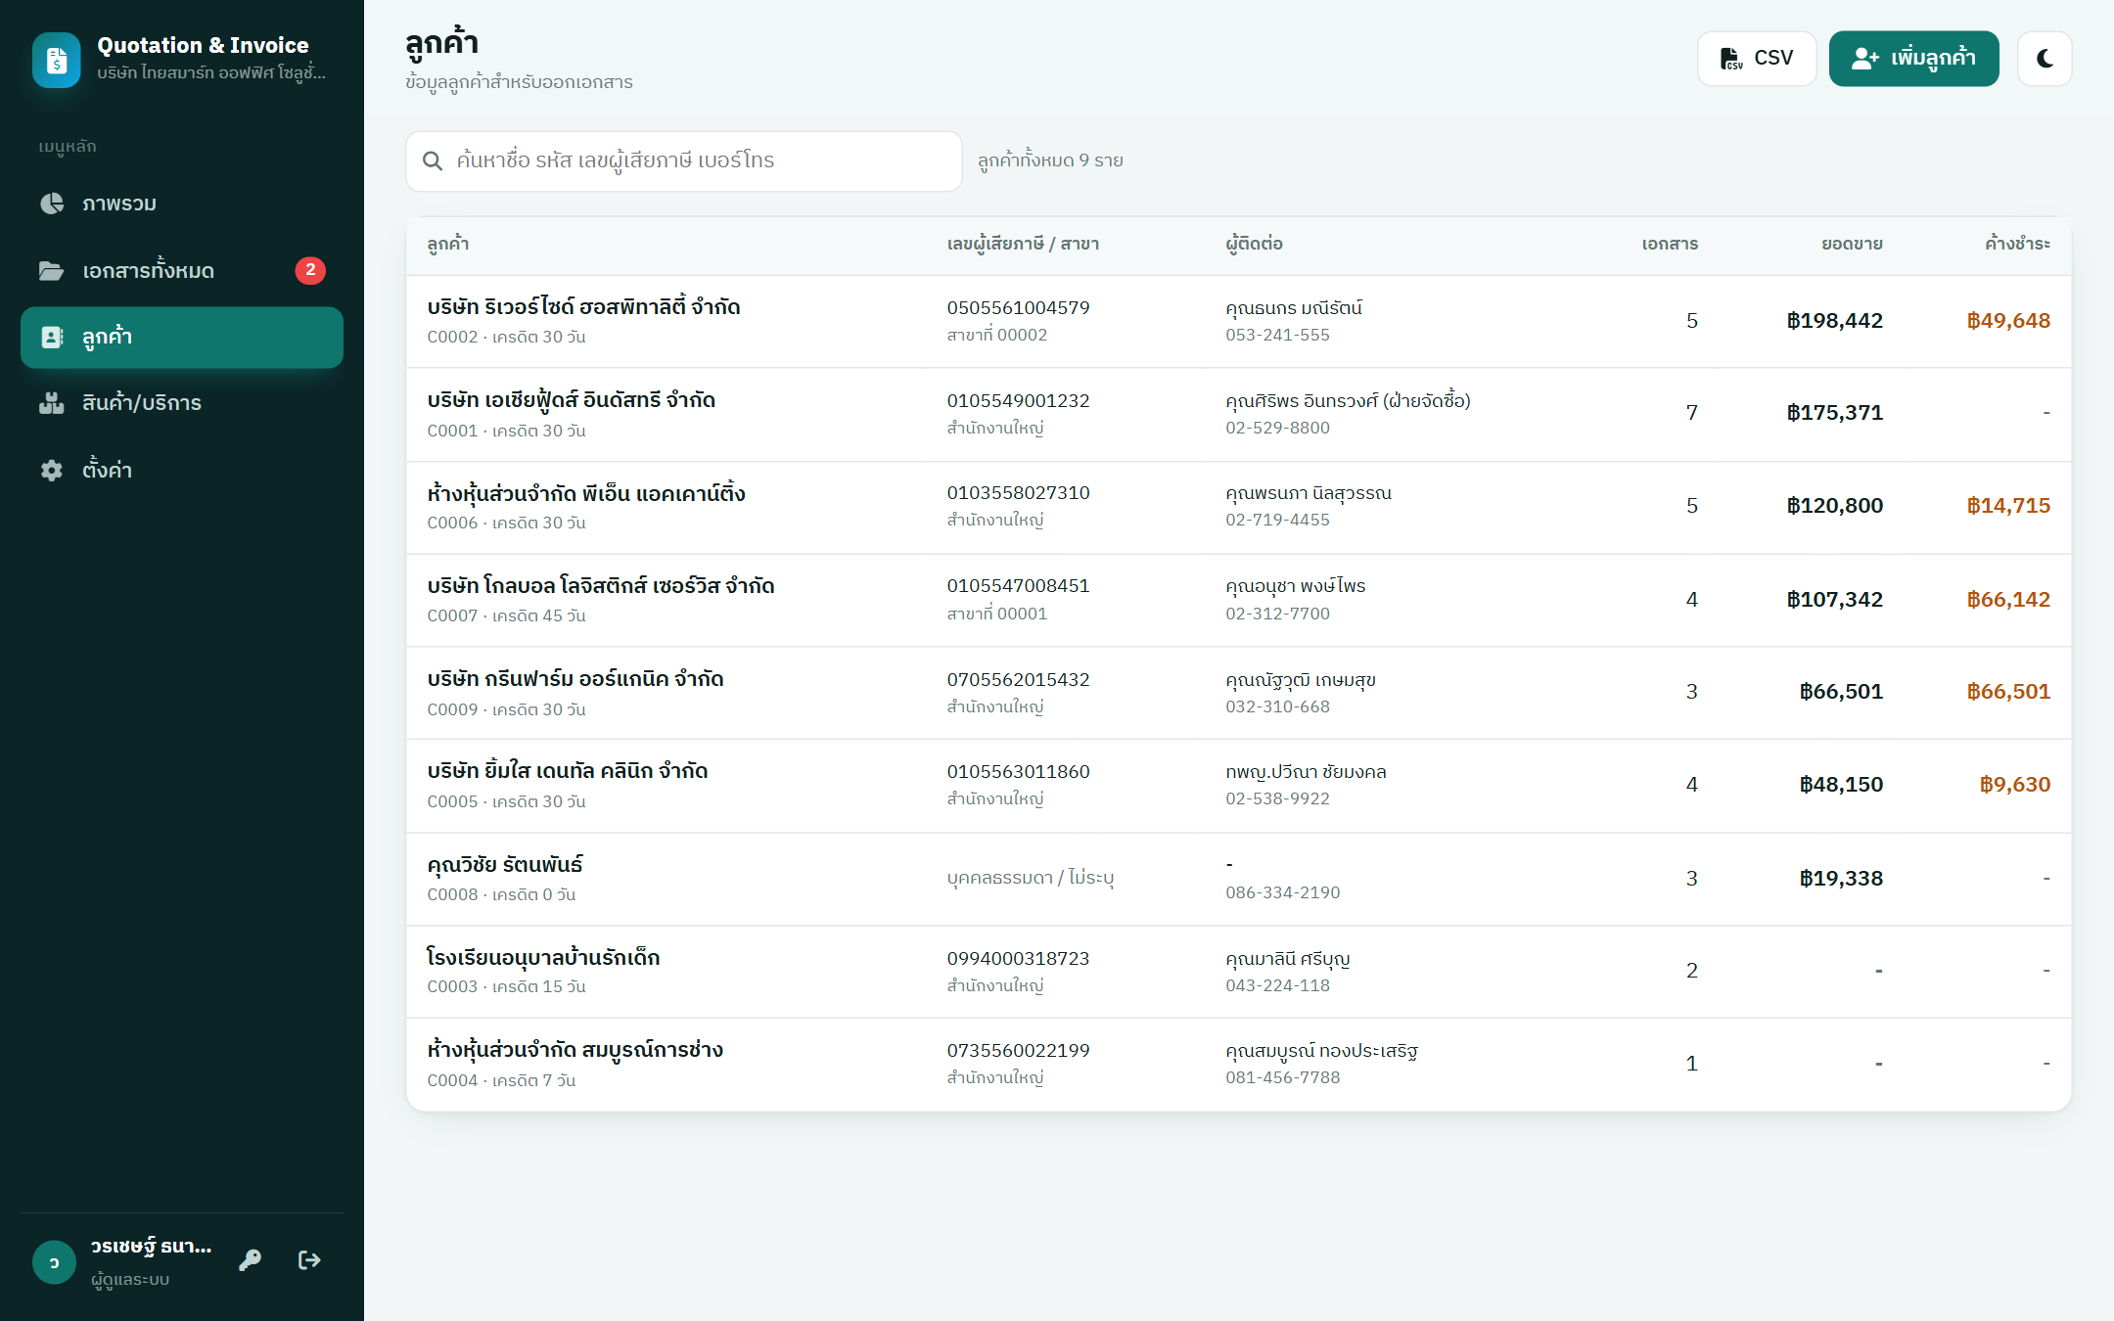Open ห้างหุ้นส่วนจำกัด สมบูรณ์การช่าง row
2114x1321 pixels.
[1239, 1065]
